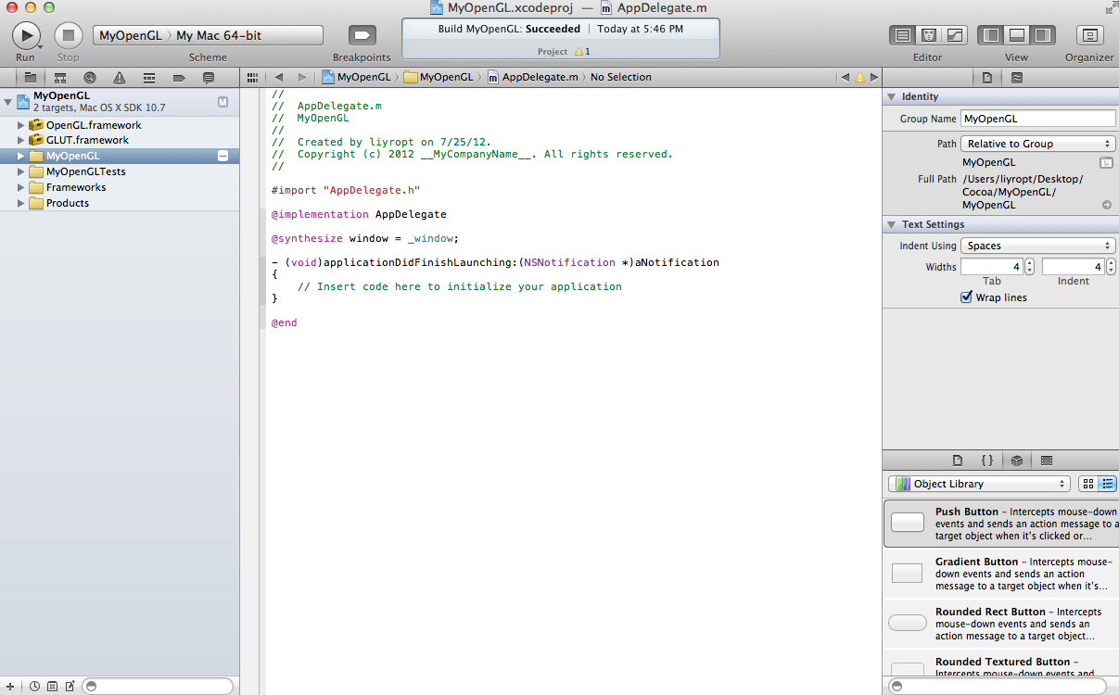Open the Organizer window
Screen dimensions: 1119x695
tap(1089, 35)
